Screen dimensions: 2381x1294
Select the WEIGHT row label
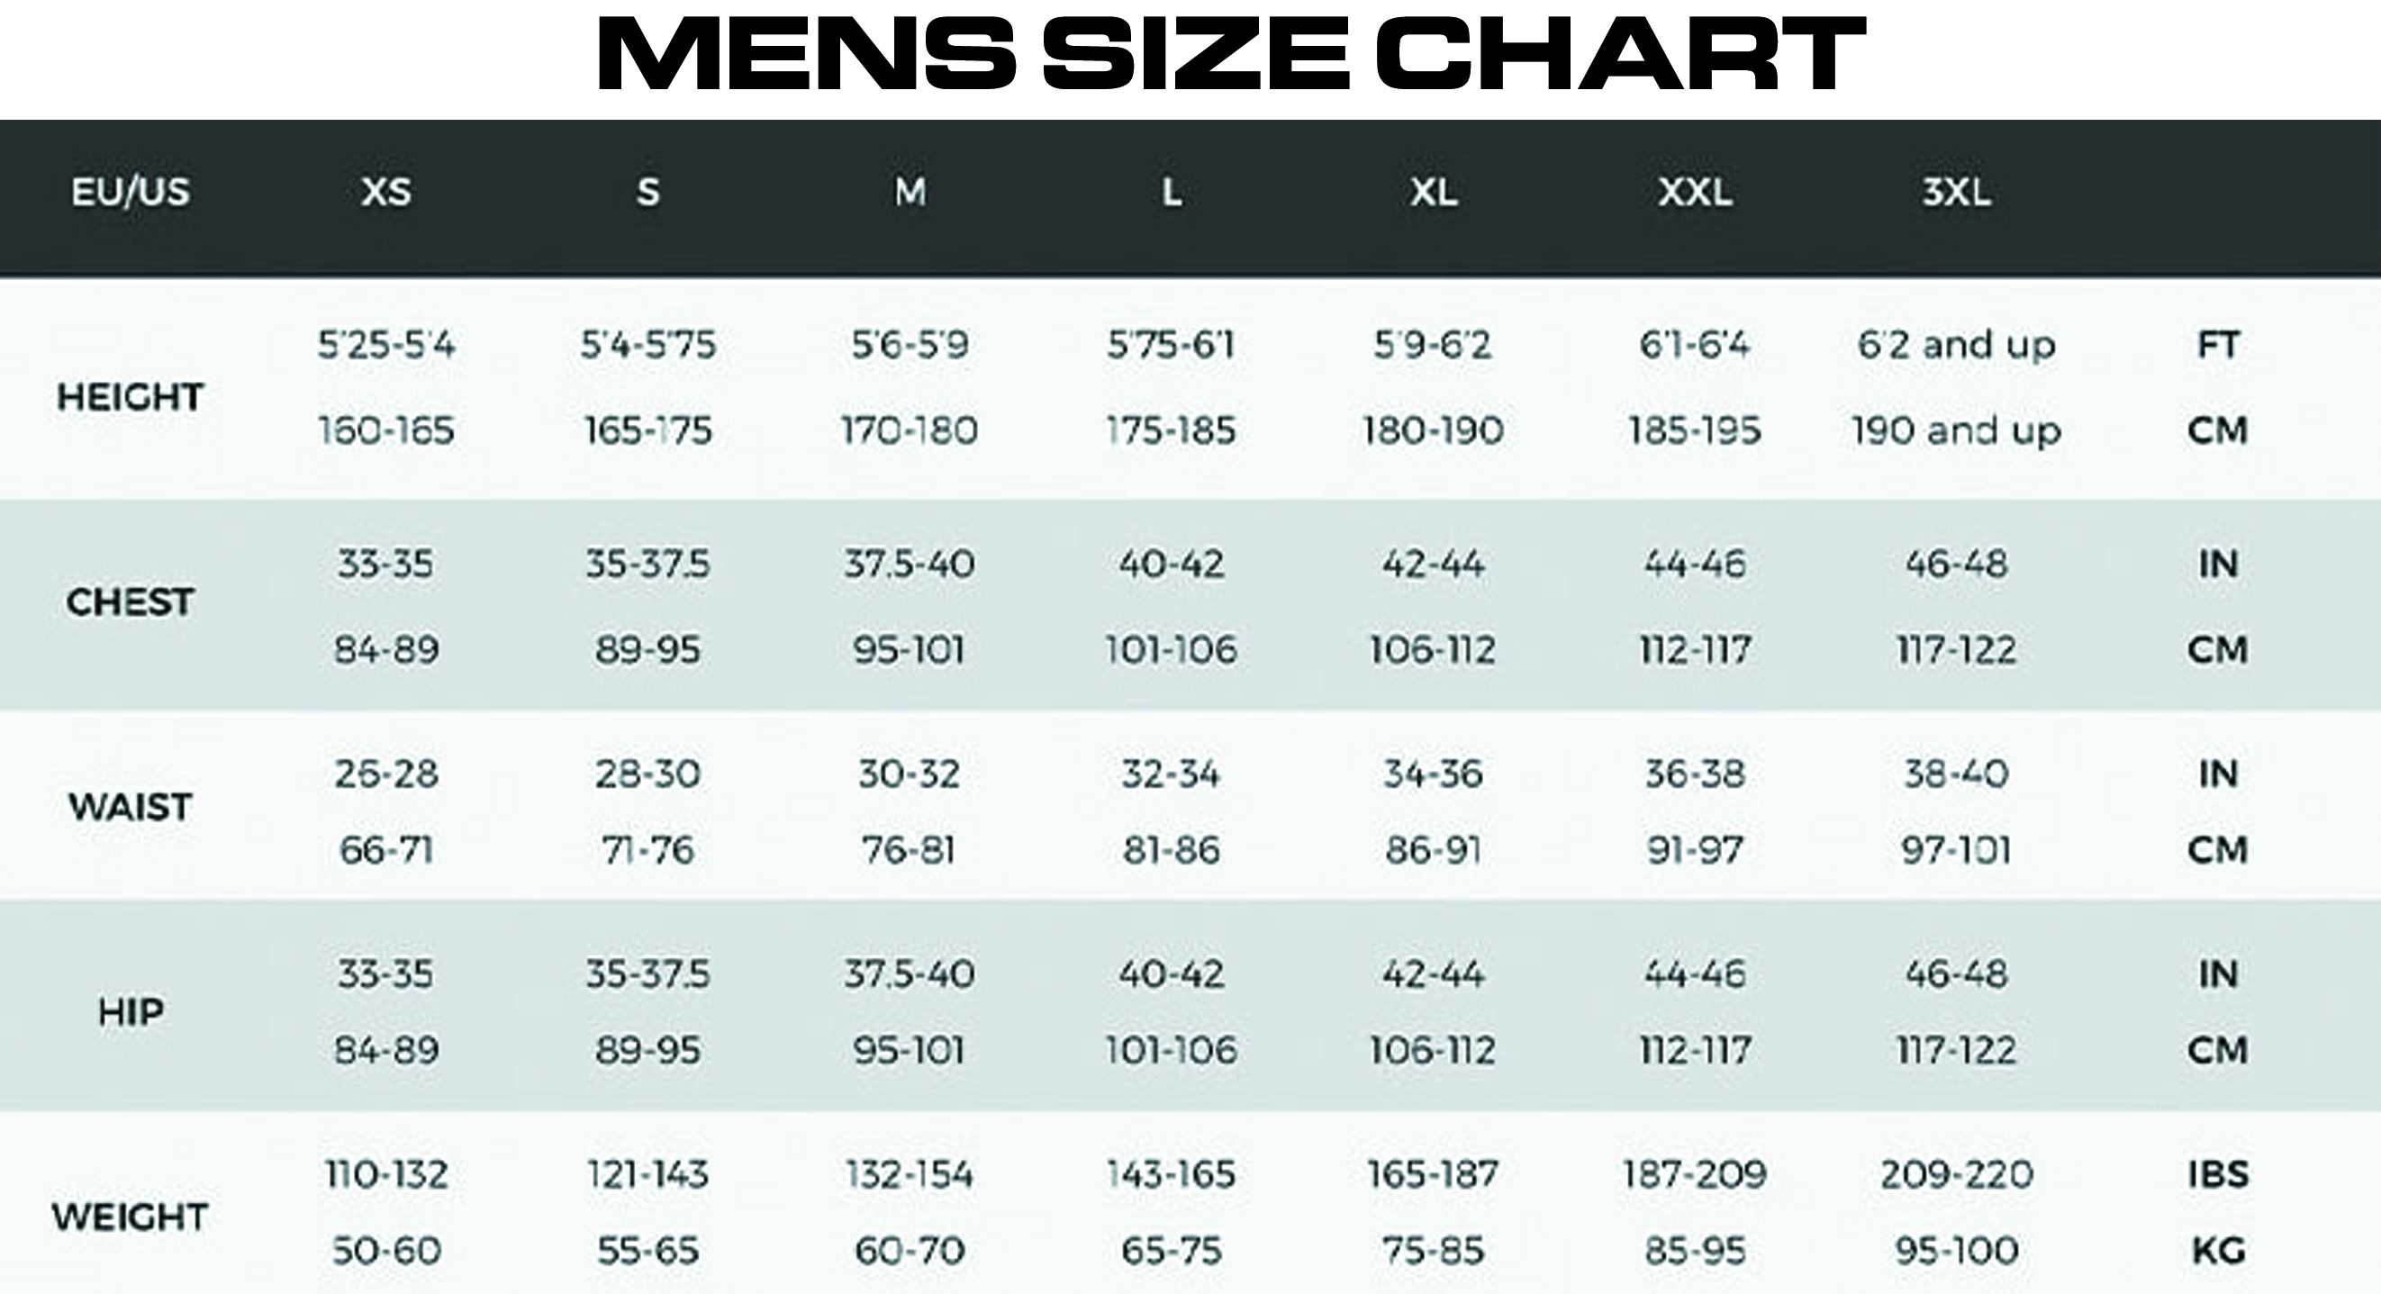[131, 1218]
